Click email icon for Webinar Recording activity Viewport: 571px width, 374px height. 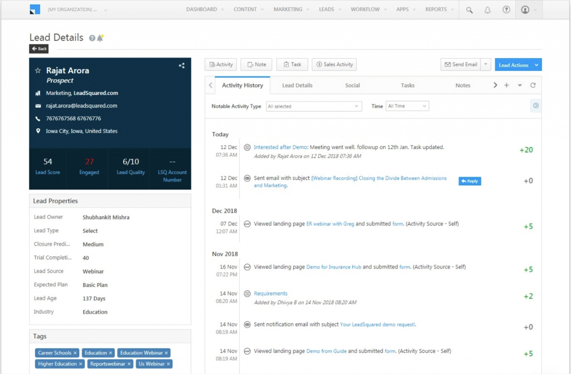click(247, 178)
